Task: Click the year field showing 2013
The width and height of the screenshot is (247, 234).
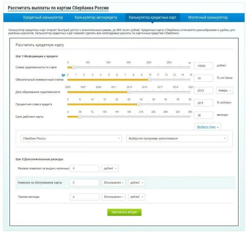Action: pyautogui.click(x=203, y=90)
